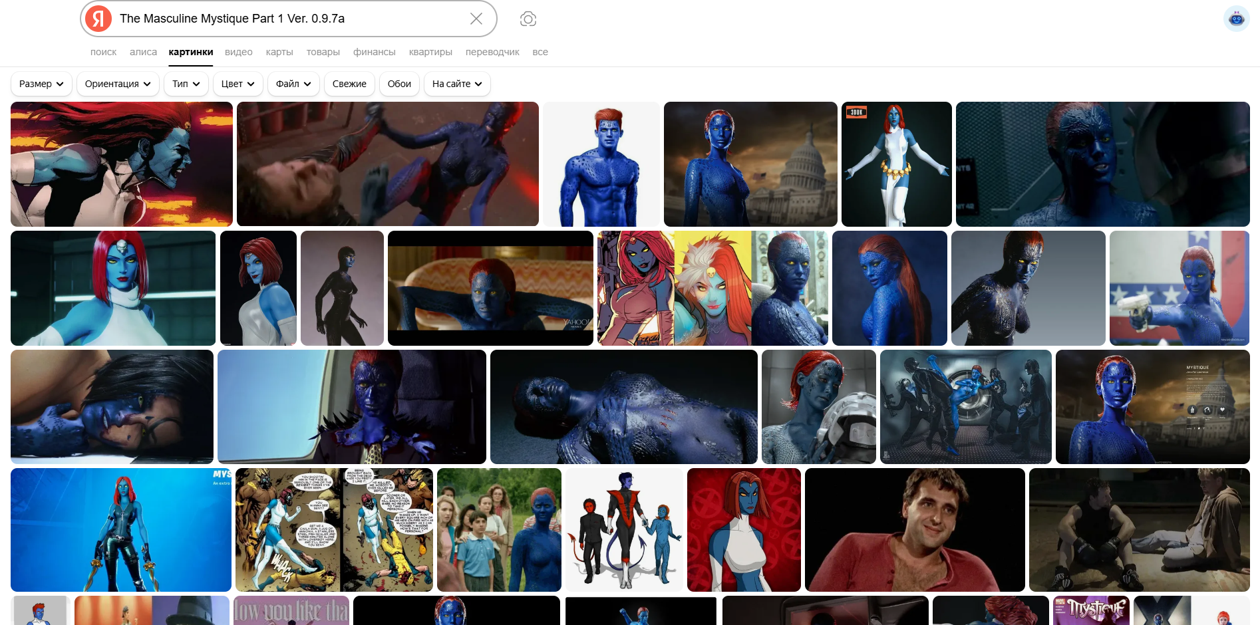
Task: Open the Цвет filter dropdown
Action: tap(238, 84)
